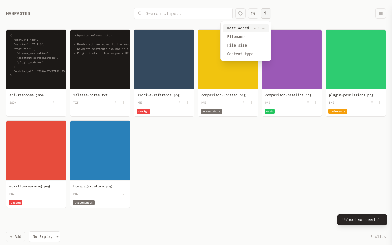Screen dimensions: 392x245
Task: Open the hamburger menu icon
Action: (381, 13)
